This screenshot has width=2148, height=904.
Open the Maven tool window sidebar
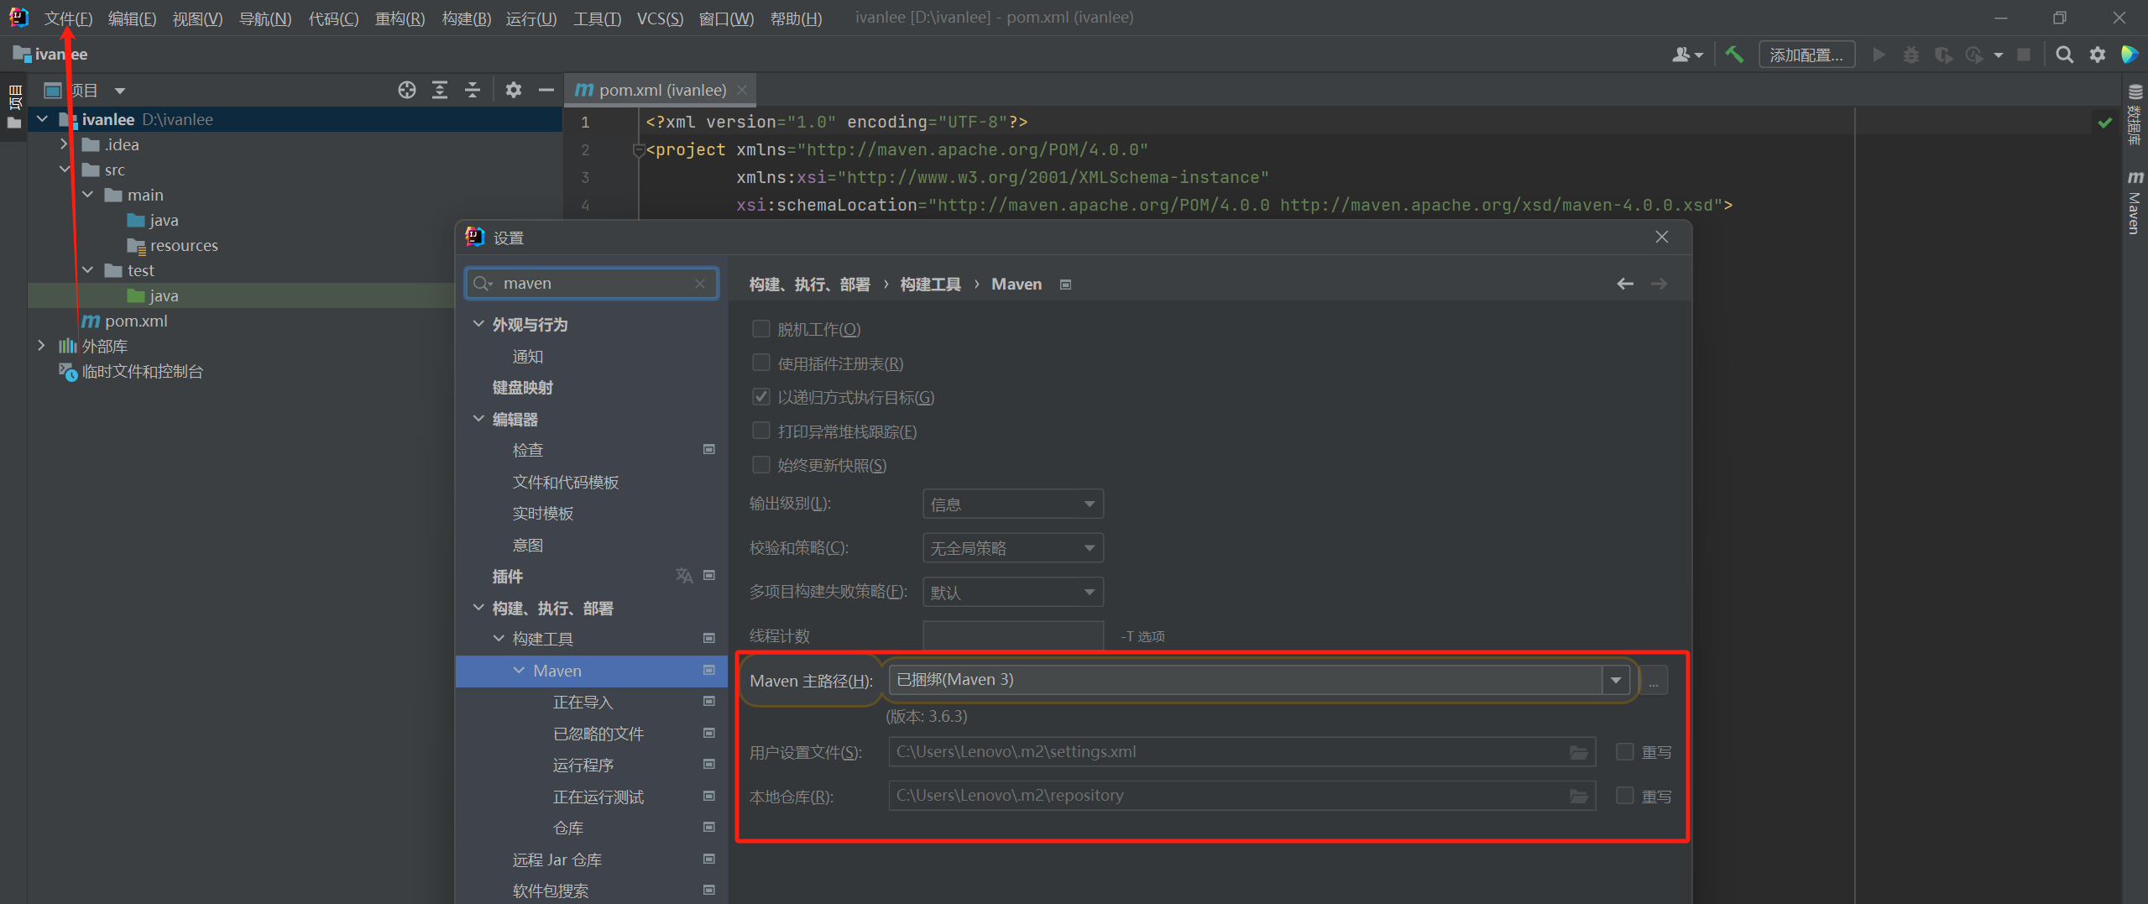[x=2135, y=202]
